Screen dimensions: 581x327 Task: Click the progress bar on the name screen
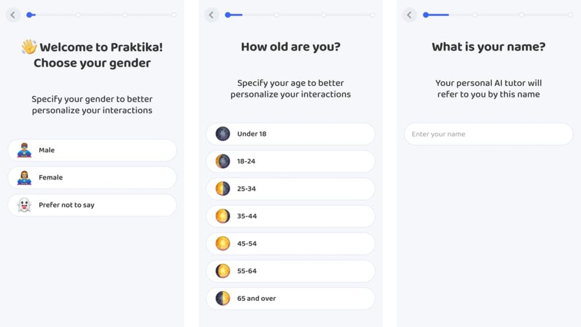[x=499, y=15]
